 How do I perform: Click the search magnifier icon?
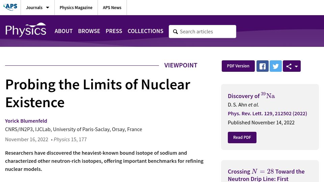coord(175,32)
